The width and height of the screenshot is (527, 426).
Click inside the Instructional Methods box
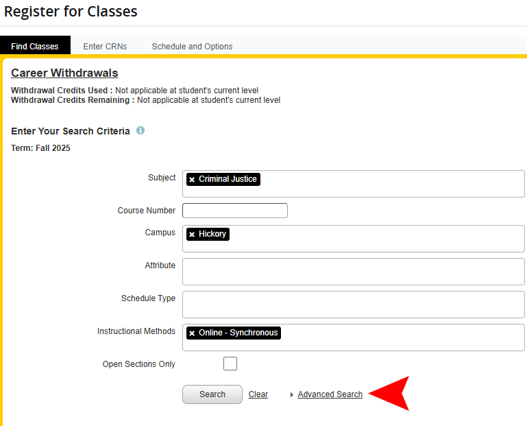pos(354,338)
